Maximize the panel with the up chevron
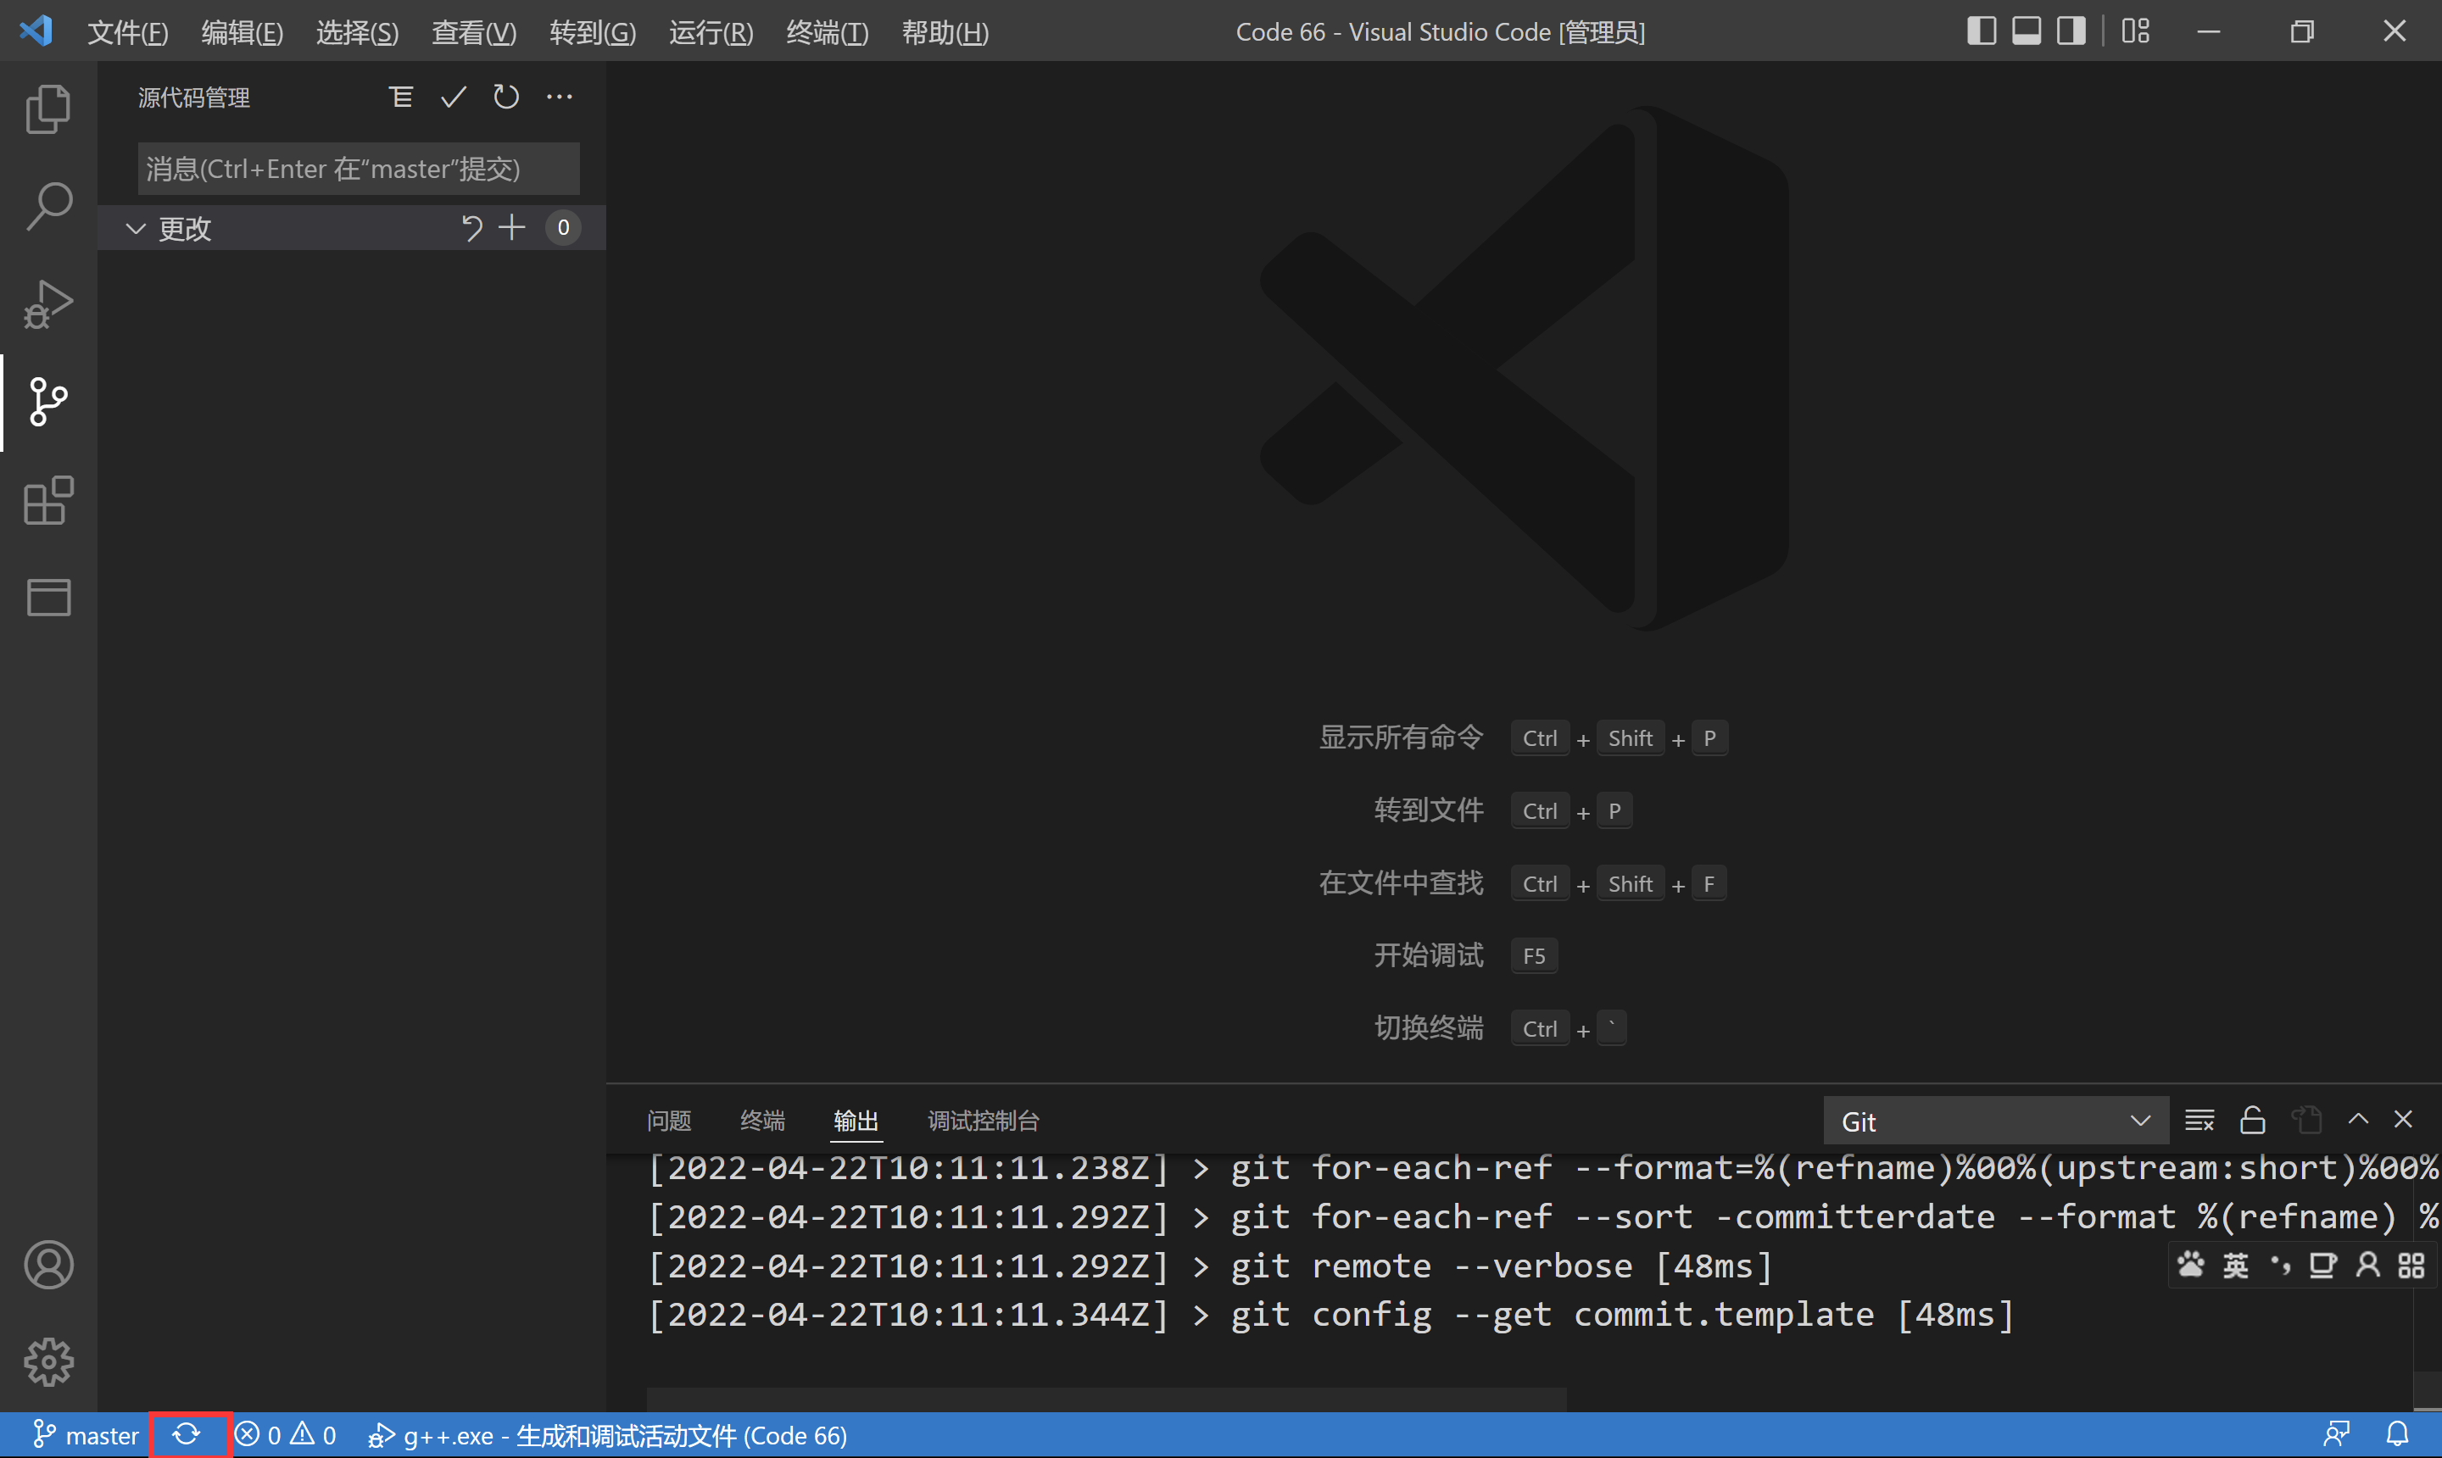 [2357, 1120]
